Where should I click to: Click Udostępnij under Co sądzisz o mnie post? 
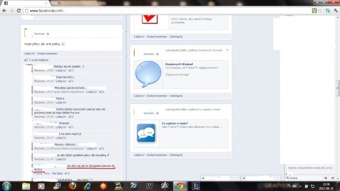(176, 155)
